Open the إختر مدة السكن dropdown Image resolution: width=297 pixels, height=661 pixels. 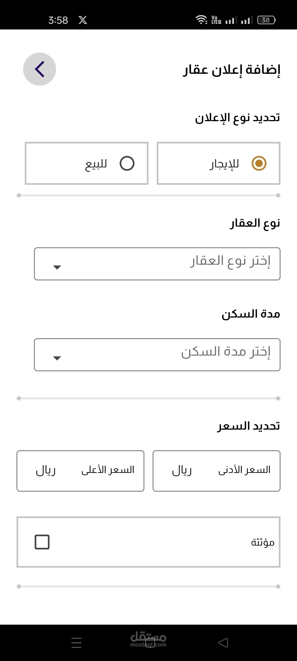coord(157,355)
